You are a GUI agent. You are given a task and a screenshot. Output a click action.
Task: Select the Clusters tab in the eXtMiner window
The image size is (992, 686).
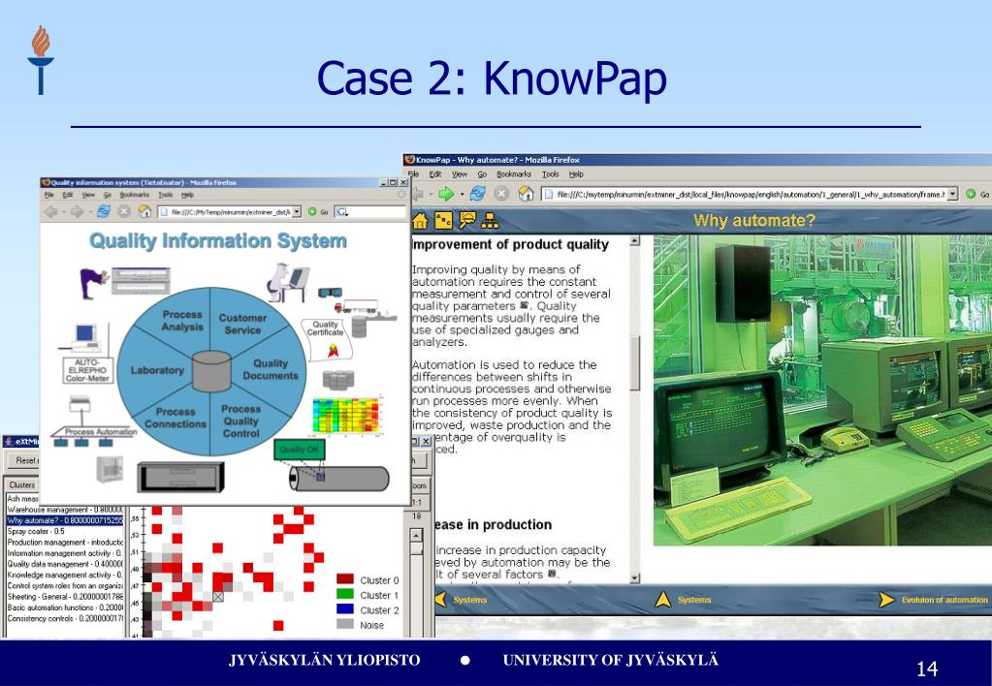coord(21,484)
